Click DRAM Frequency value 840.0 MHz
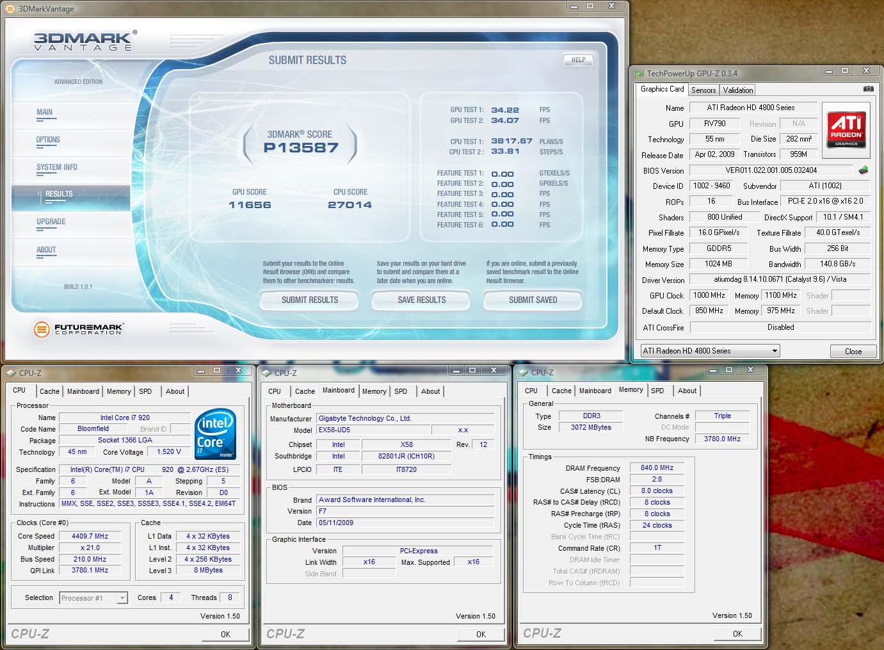 [657, 468]
